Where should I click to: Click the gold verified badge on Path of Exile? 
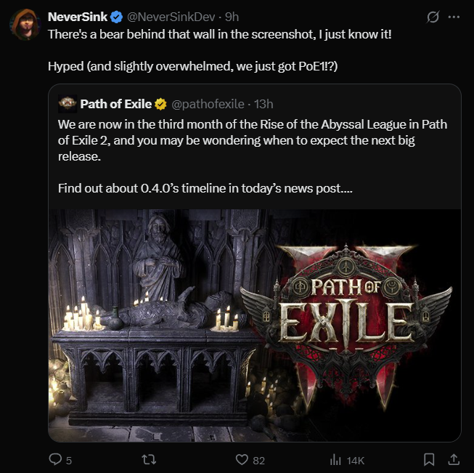point(161,104)
